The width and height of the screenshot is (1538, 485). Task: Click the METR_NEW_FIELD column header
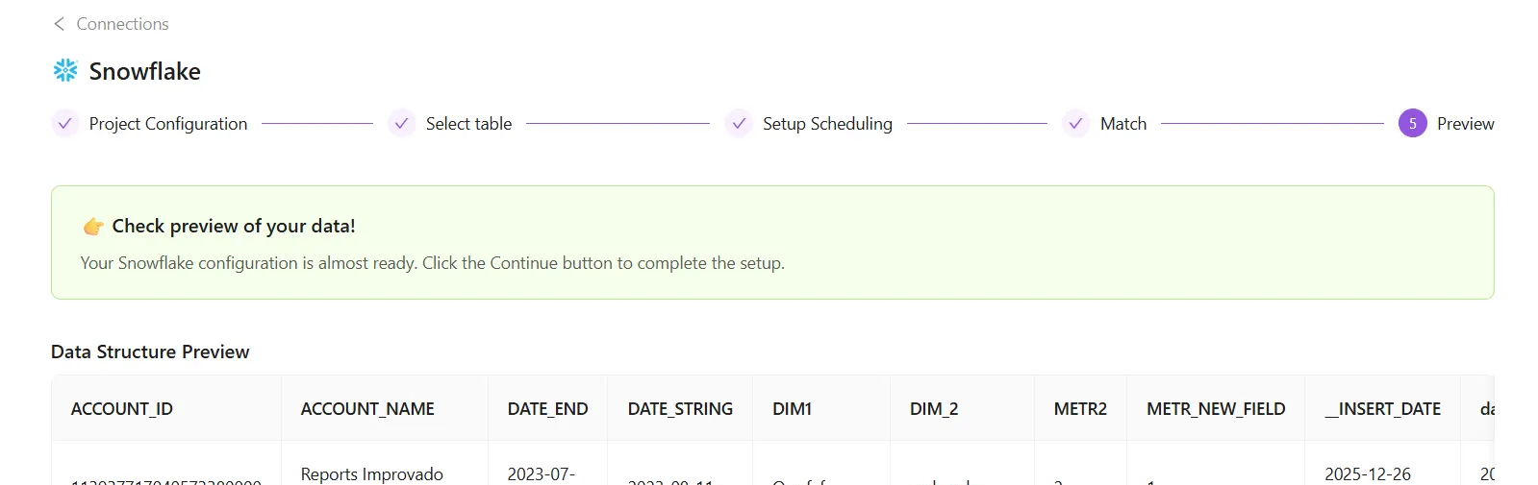[1216, 409]
